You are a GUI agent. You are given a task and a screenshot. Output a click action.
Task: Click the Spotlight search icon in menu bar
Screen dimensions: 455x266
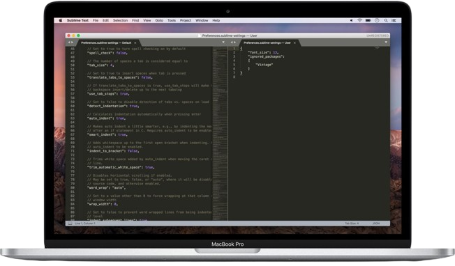(x=386, y=21)
